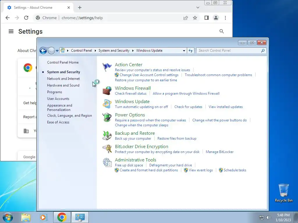This screenshot has height=223, width=298.
Task: Open Ease of Access category
Action: point(58,122)
